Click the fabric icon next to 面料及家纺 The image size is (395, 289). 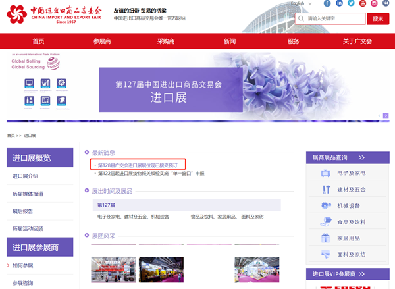[x=326, y=254]
